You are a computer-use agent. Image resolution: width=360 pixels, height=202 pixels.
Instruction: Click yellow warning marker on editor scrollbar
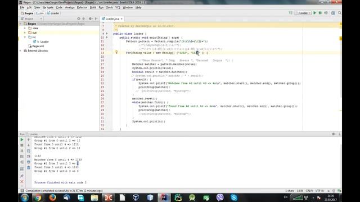tap(341, 39)
